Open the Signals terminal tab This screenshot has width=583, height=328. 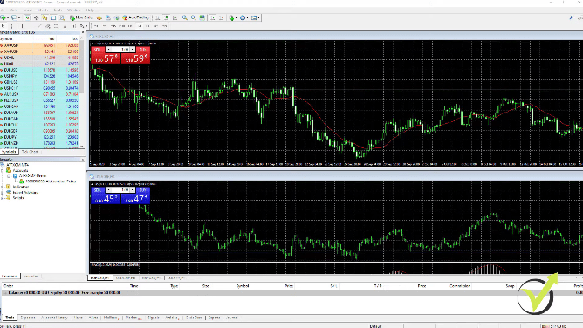(x=154, y=318)
